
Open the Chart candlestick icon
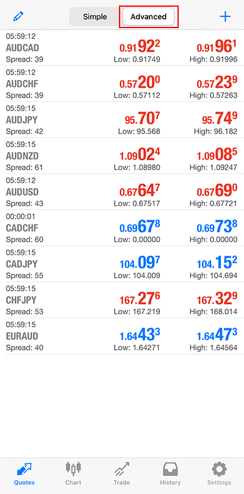(x=73, y=468)
